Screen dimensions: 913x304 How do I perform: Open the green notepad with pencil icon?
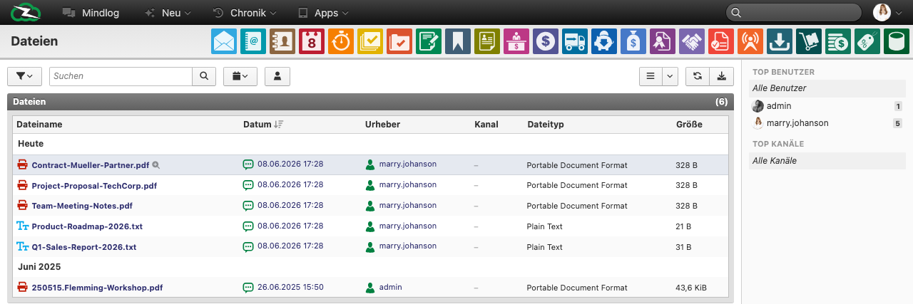(x=429, y=41)
